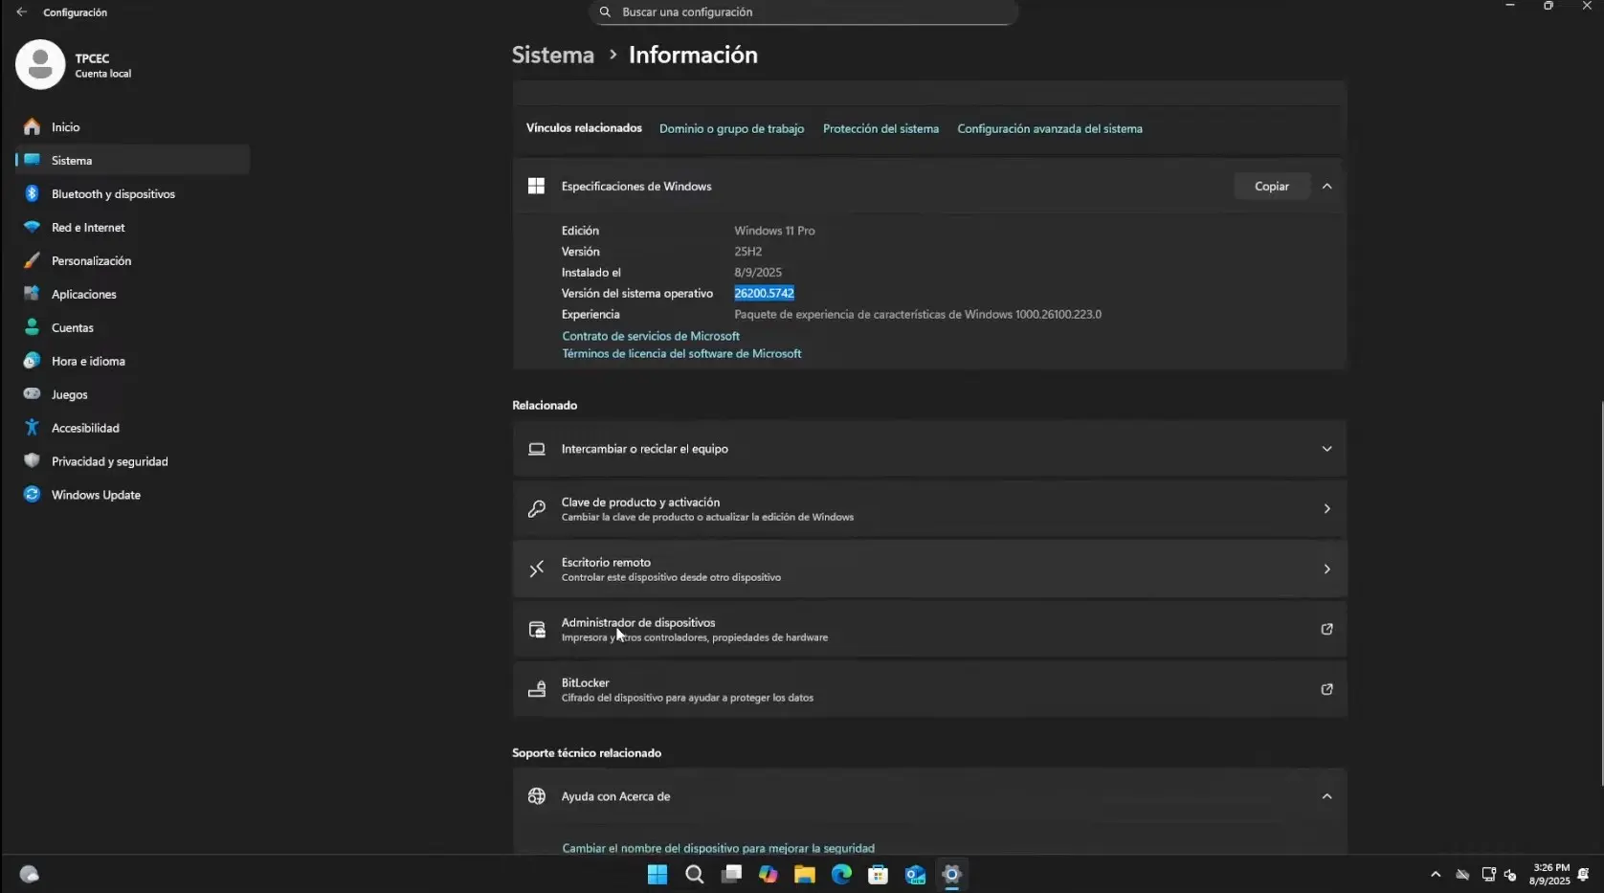Open Juegos settings

coord(69,393)
